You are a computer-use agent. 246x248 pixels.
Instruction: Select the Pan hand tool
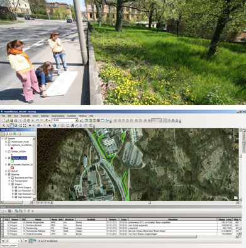[x=12, y=125]
